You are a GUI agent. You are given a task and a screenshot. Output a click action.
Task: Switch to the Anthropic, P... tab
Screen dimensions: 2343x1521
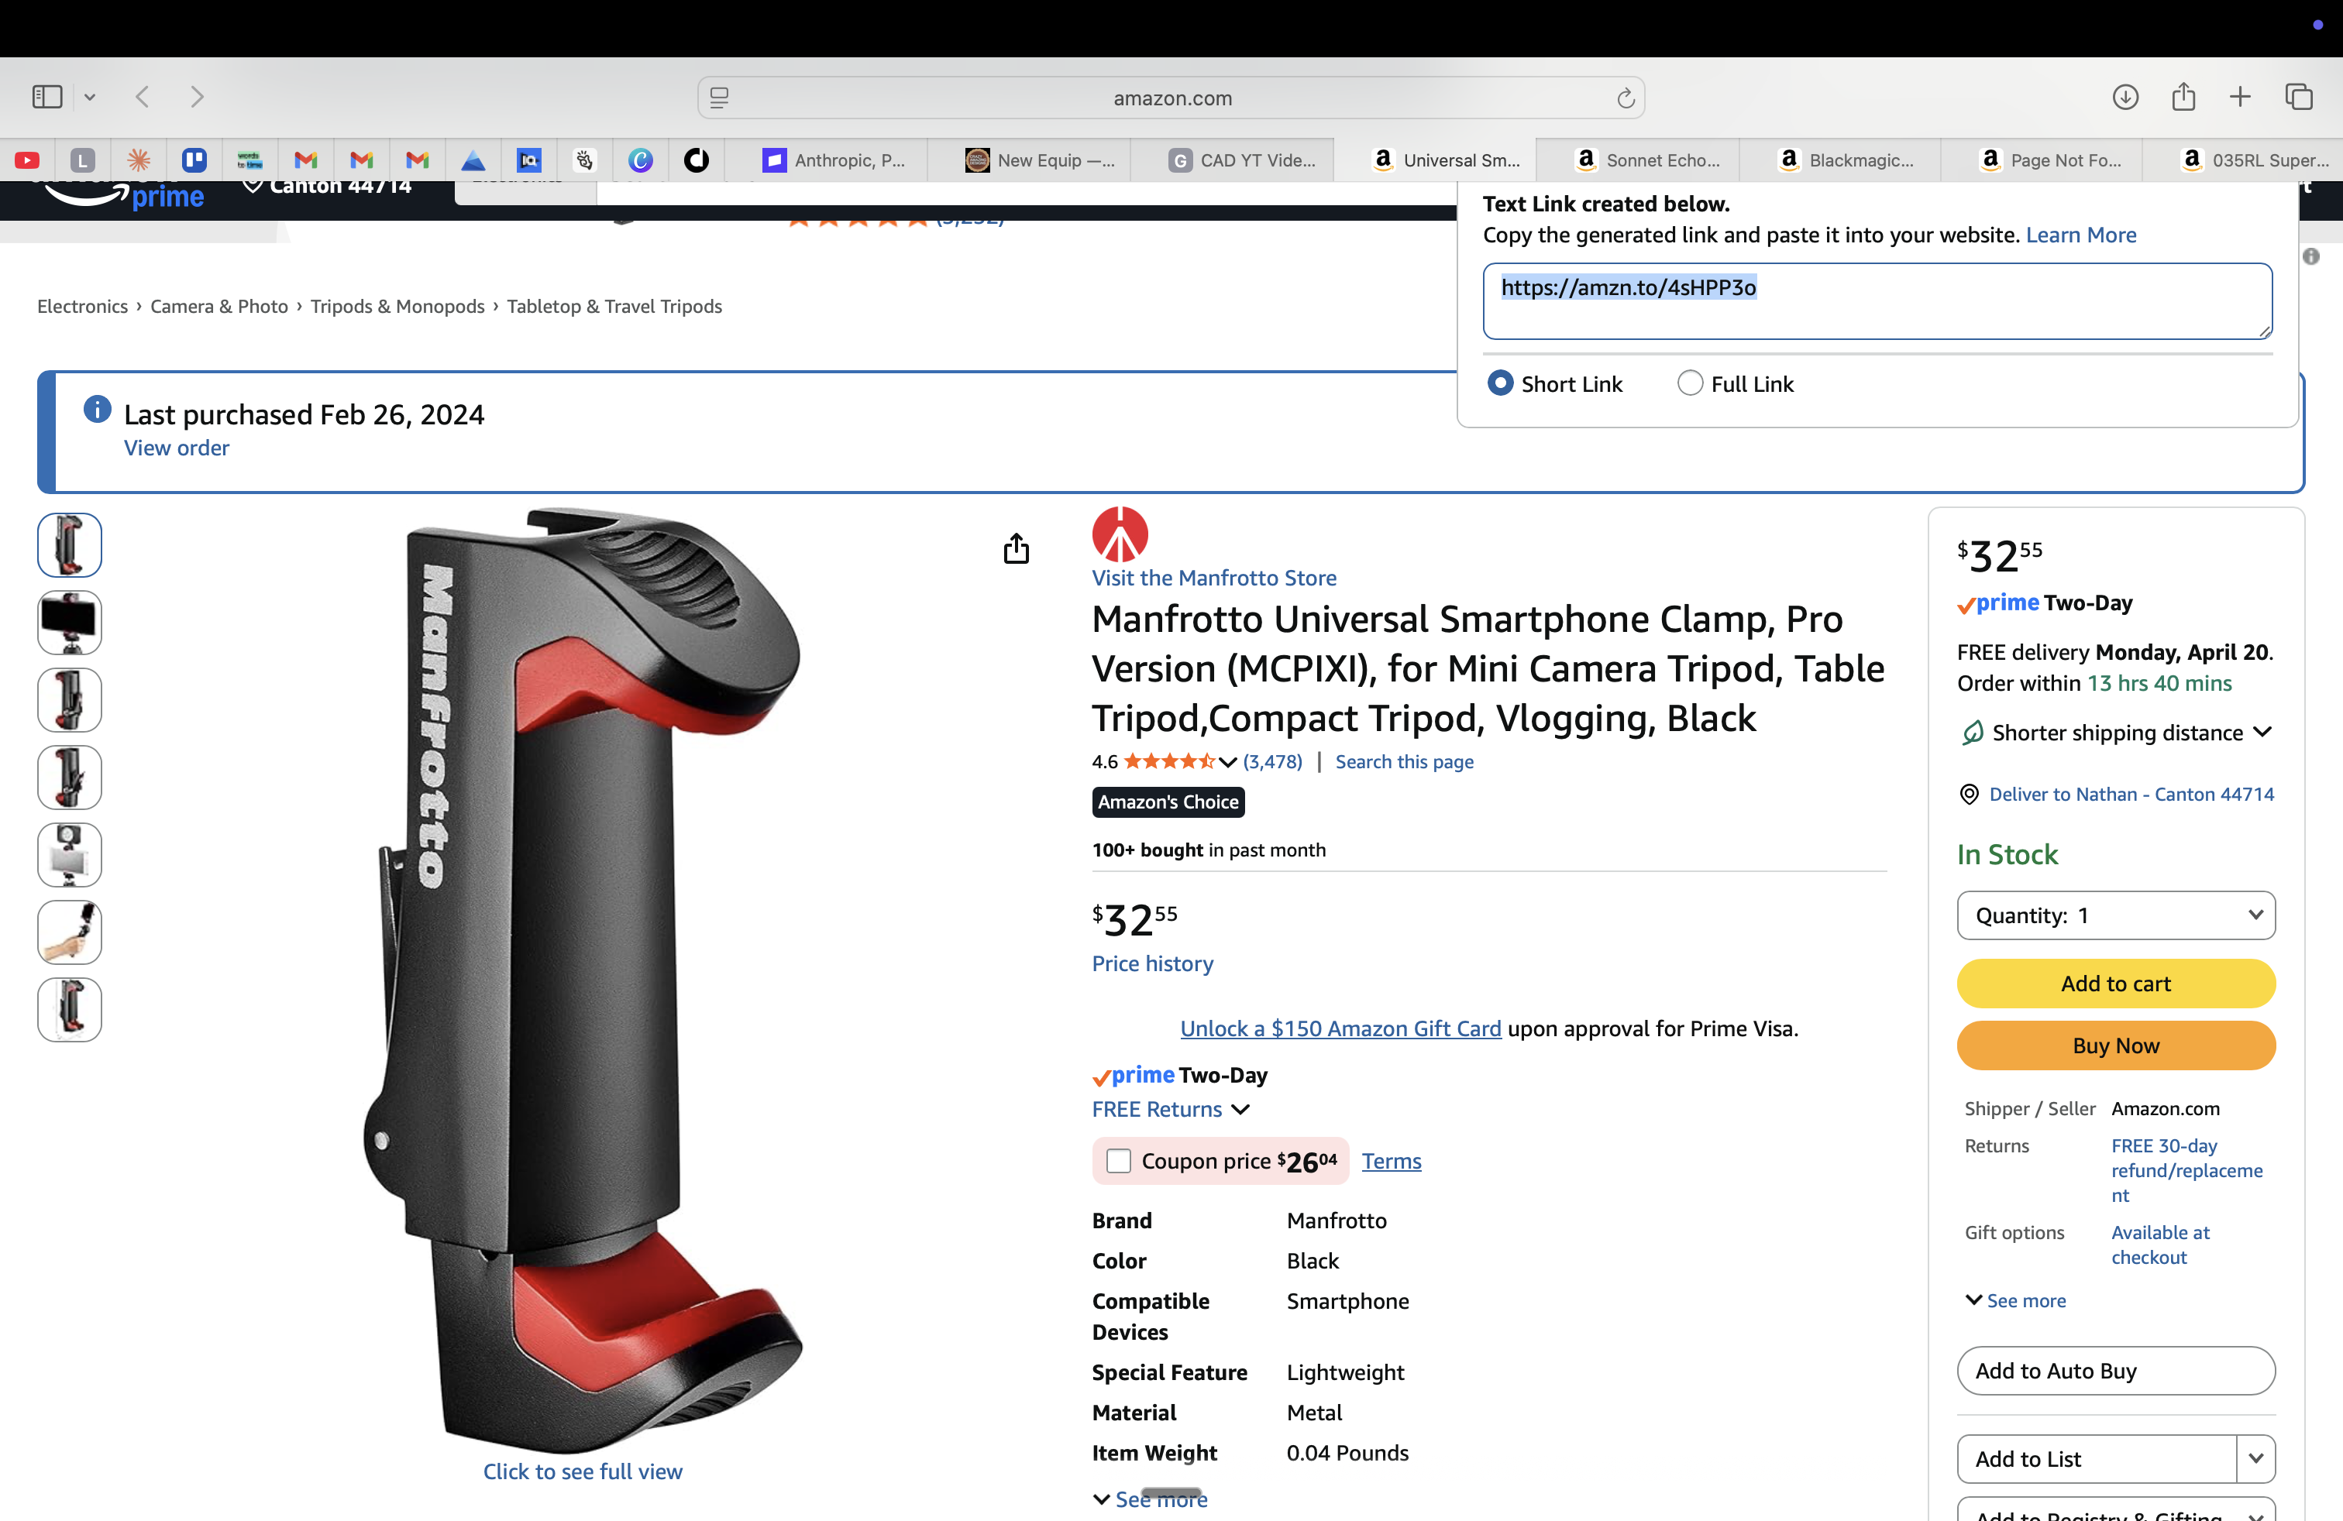[x=834, y=160]
